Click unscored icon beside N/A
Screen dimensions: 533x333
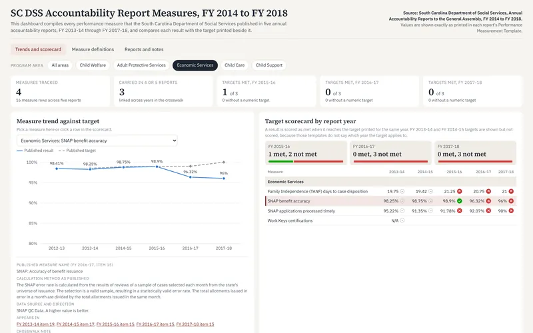coord(402,221)
